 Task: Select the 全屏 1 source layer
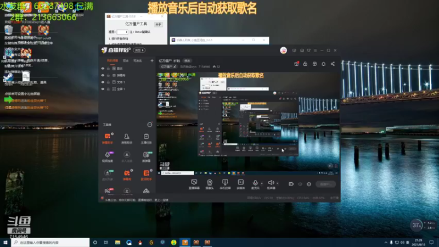127,89
